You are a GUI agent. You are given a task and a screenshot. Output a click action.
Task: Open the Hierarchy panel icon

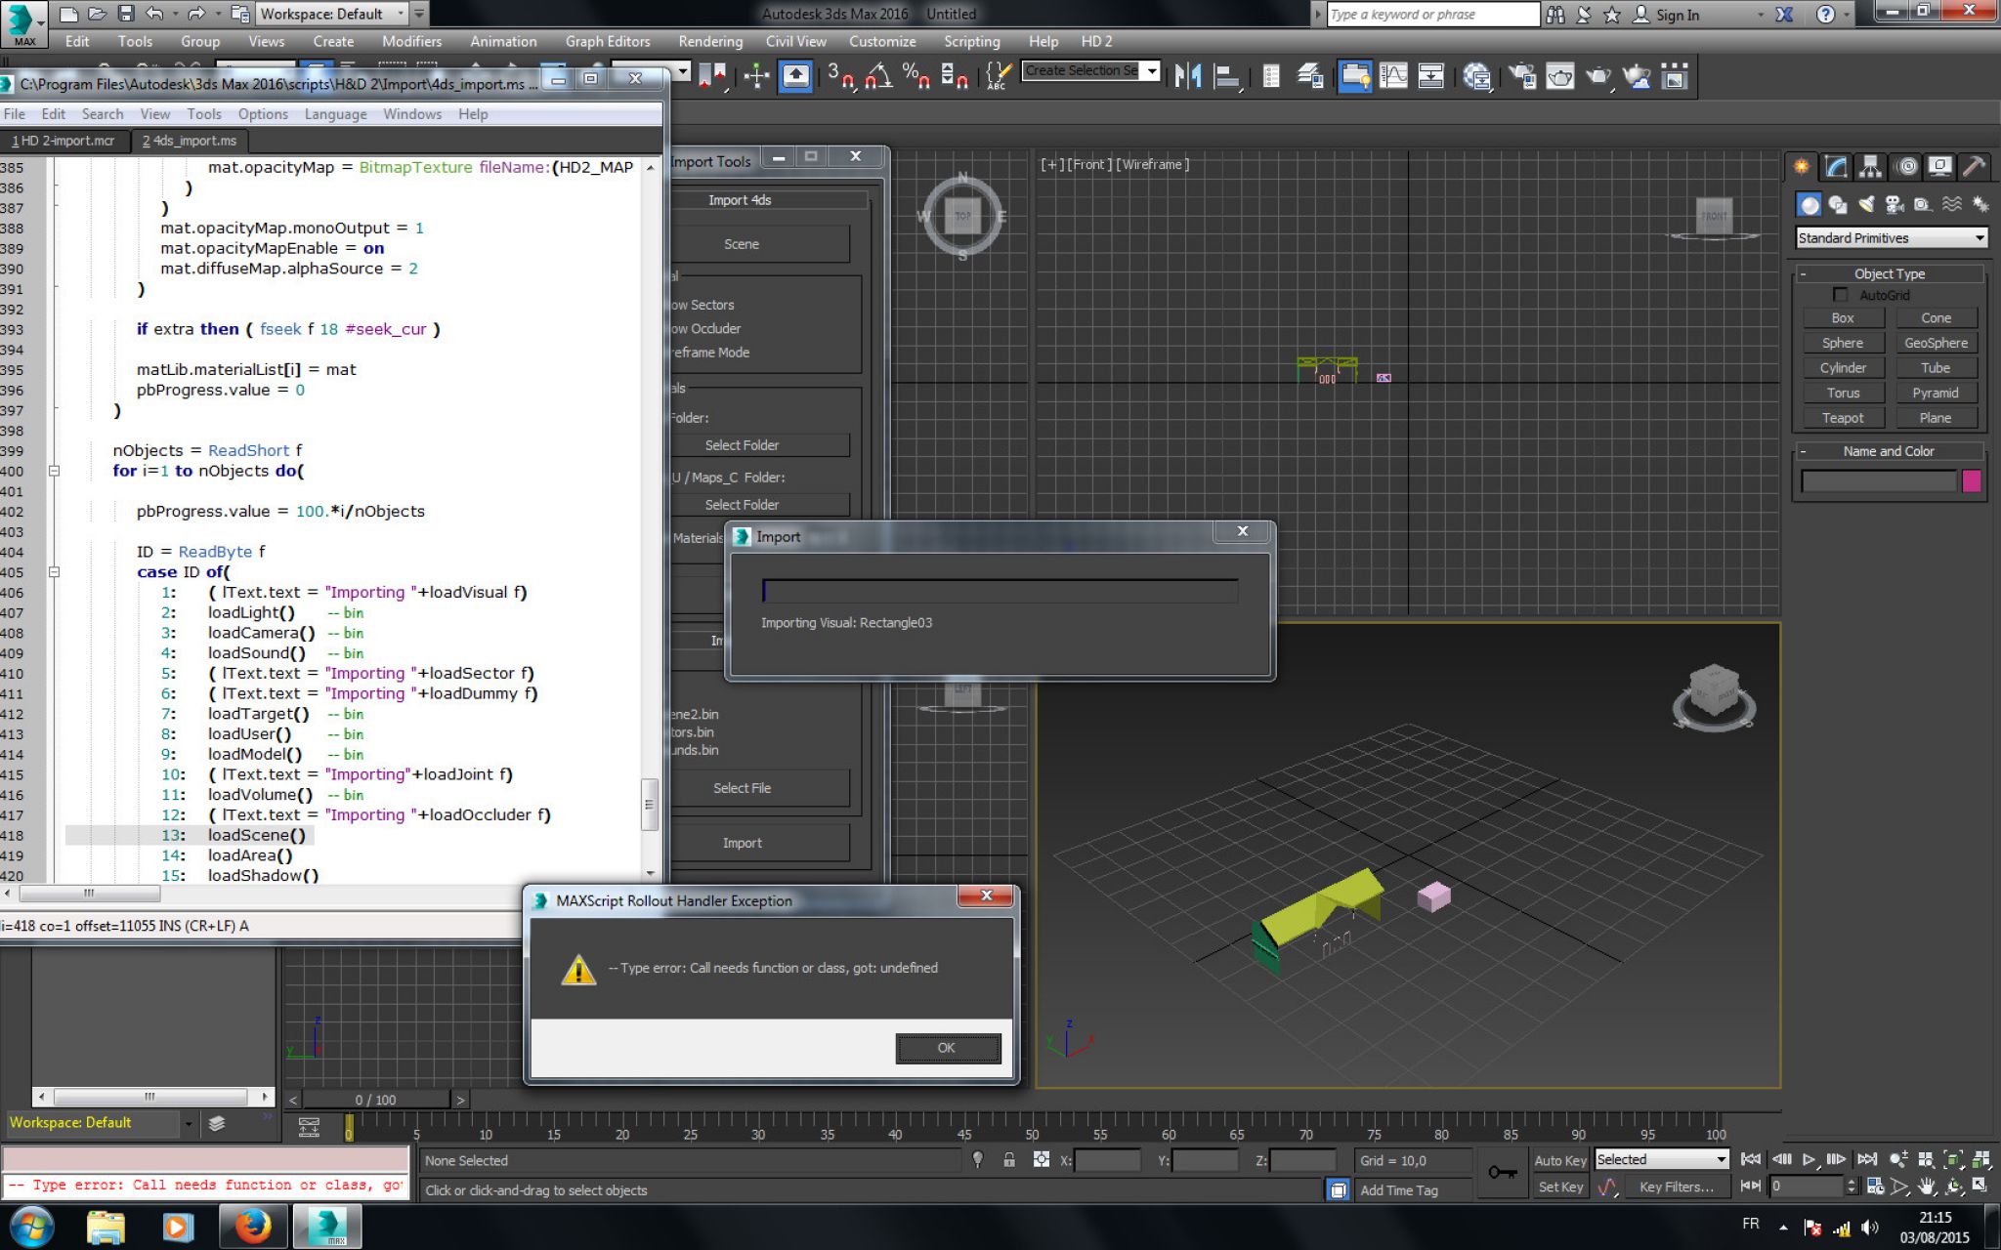[x=1870, y=166]
